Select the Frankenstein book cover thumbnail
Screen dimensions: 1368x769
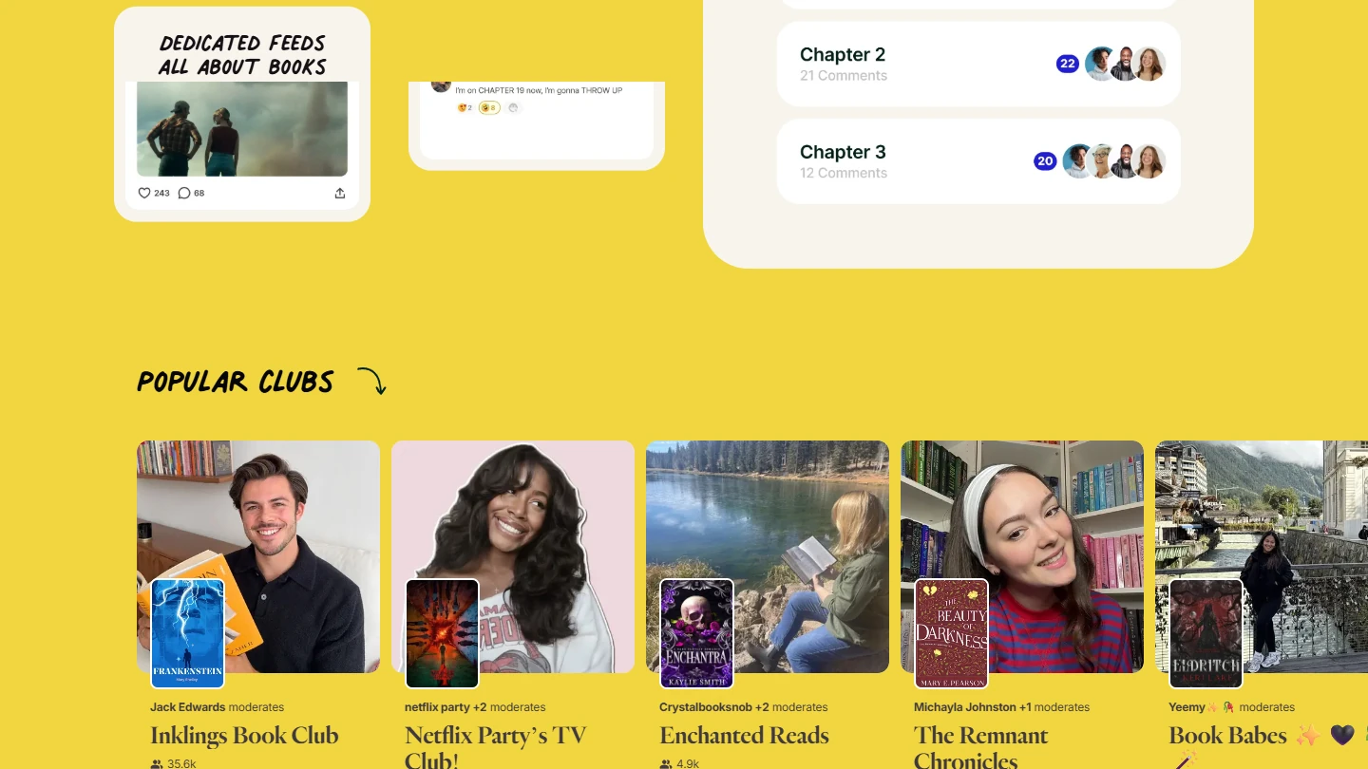click(188, 633)
